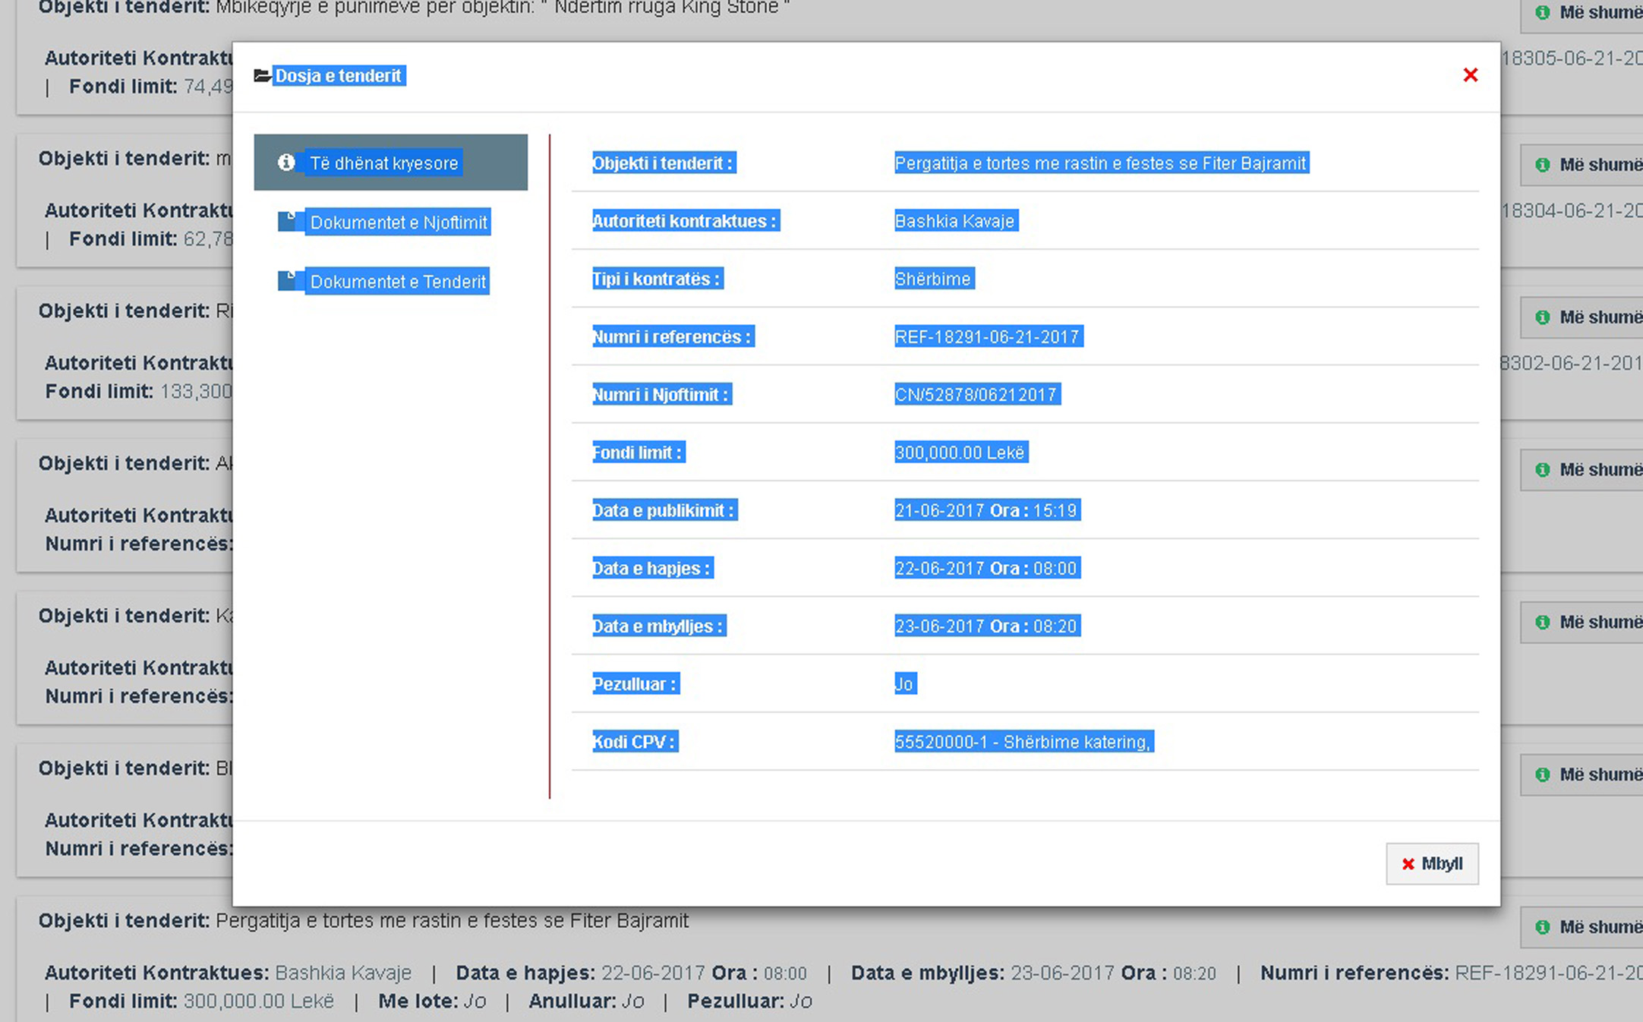The width and height of the screenshot is (1643, 1022).
Task: Click green info icon on second Më shumë button
Action: point(1542,165)
